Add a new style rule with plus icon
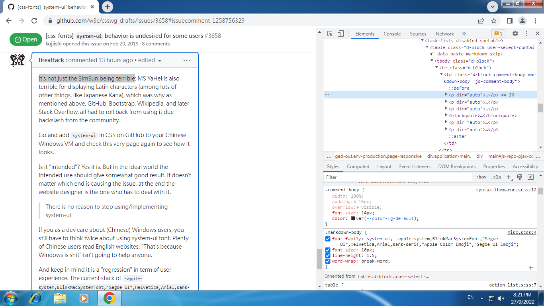 509,177
